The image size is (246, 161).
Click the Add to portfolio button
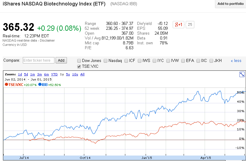coord(230,4)
